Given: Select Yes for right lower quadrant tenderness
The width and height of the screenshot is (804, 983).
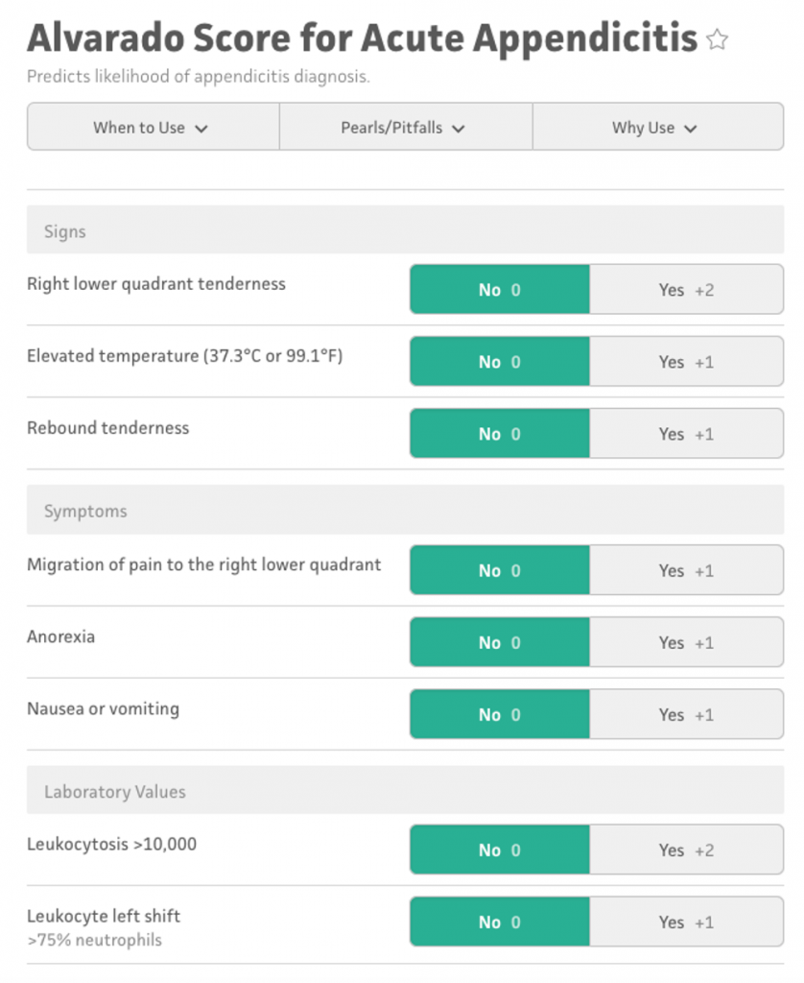Looking at the screenshot, I should pyautogui.click(x=686, y=289).
